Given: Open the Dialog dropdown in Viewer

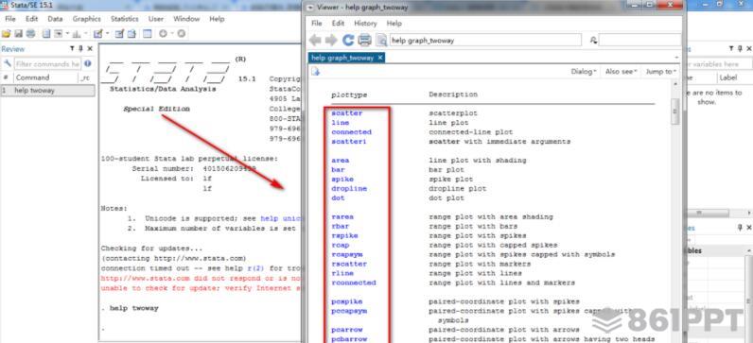Looking at the screenshot, I should click(x=584, y=72).
